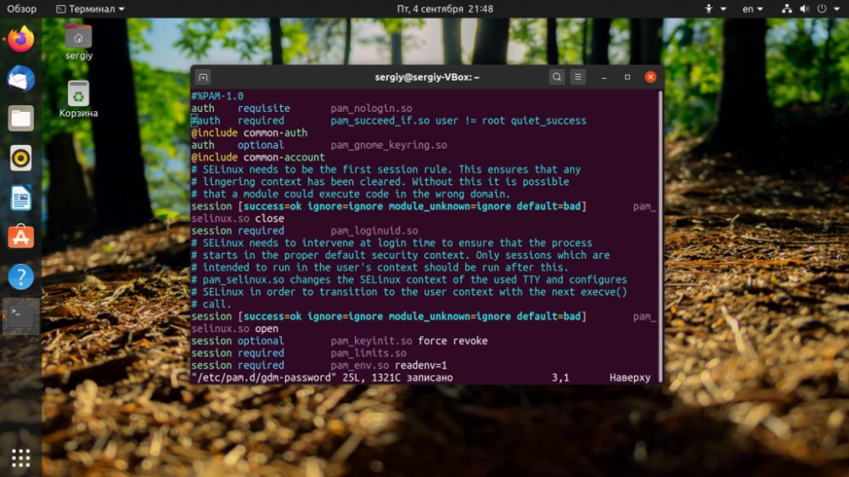
Task: Open the Корзина trash desktop icon
Action: (x=78, y=99)
